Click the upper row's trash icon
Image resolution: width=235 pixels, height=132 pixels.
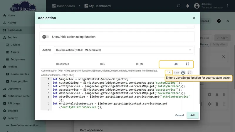(217, 94)
